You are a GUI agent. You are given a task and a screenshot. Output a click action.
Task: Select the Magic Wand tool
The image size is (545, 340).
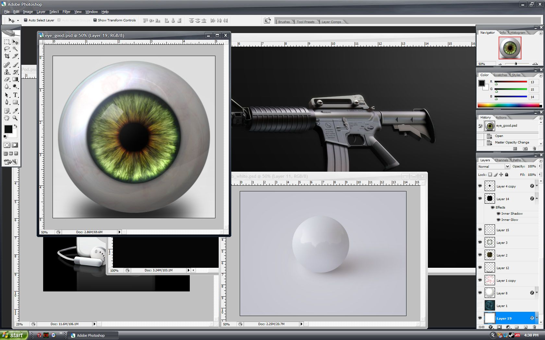tap(15, 49)
